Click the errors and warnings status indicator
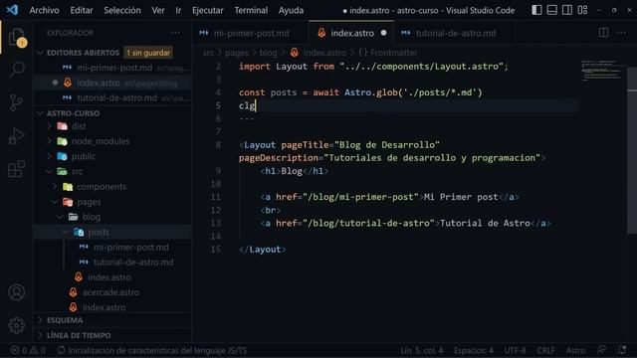Screen dimensions: 637x358 [x=28, y=350]
